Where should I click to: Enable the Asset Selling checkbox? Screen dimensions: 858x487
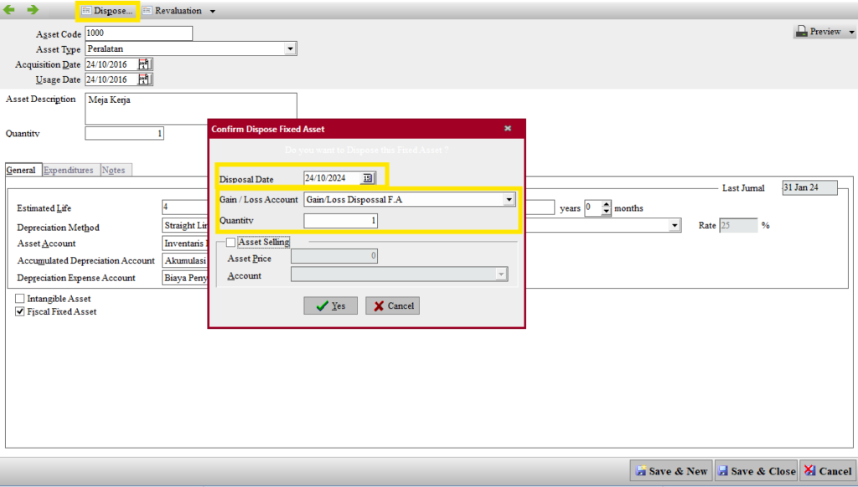coord(231,242)
